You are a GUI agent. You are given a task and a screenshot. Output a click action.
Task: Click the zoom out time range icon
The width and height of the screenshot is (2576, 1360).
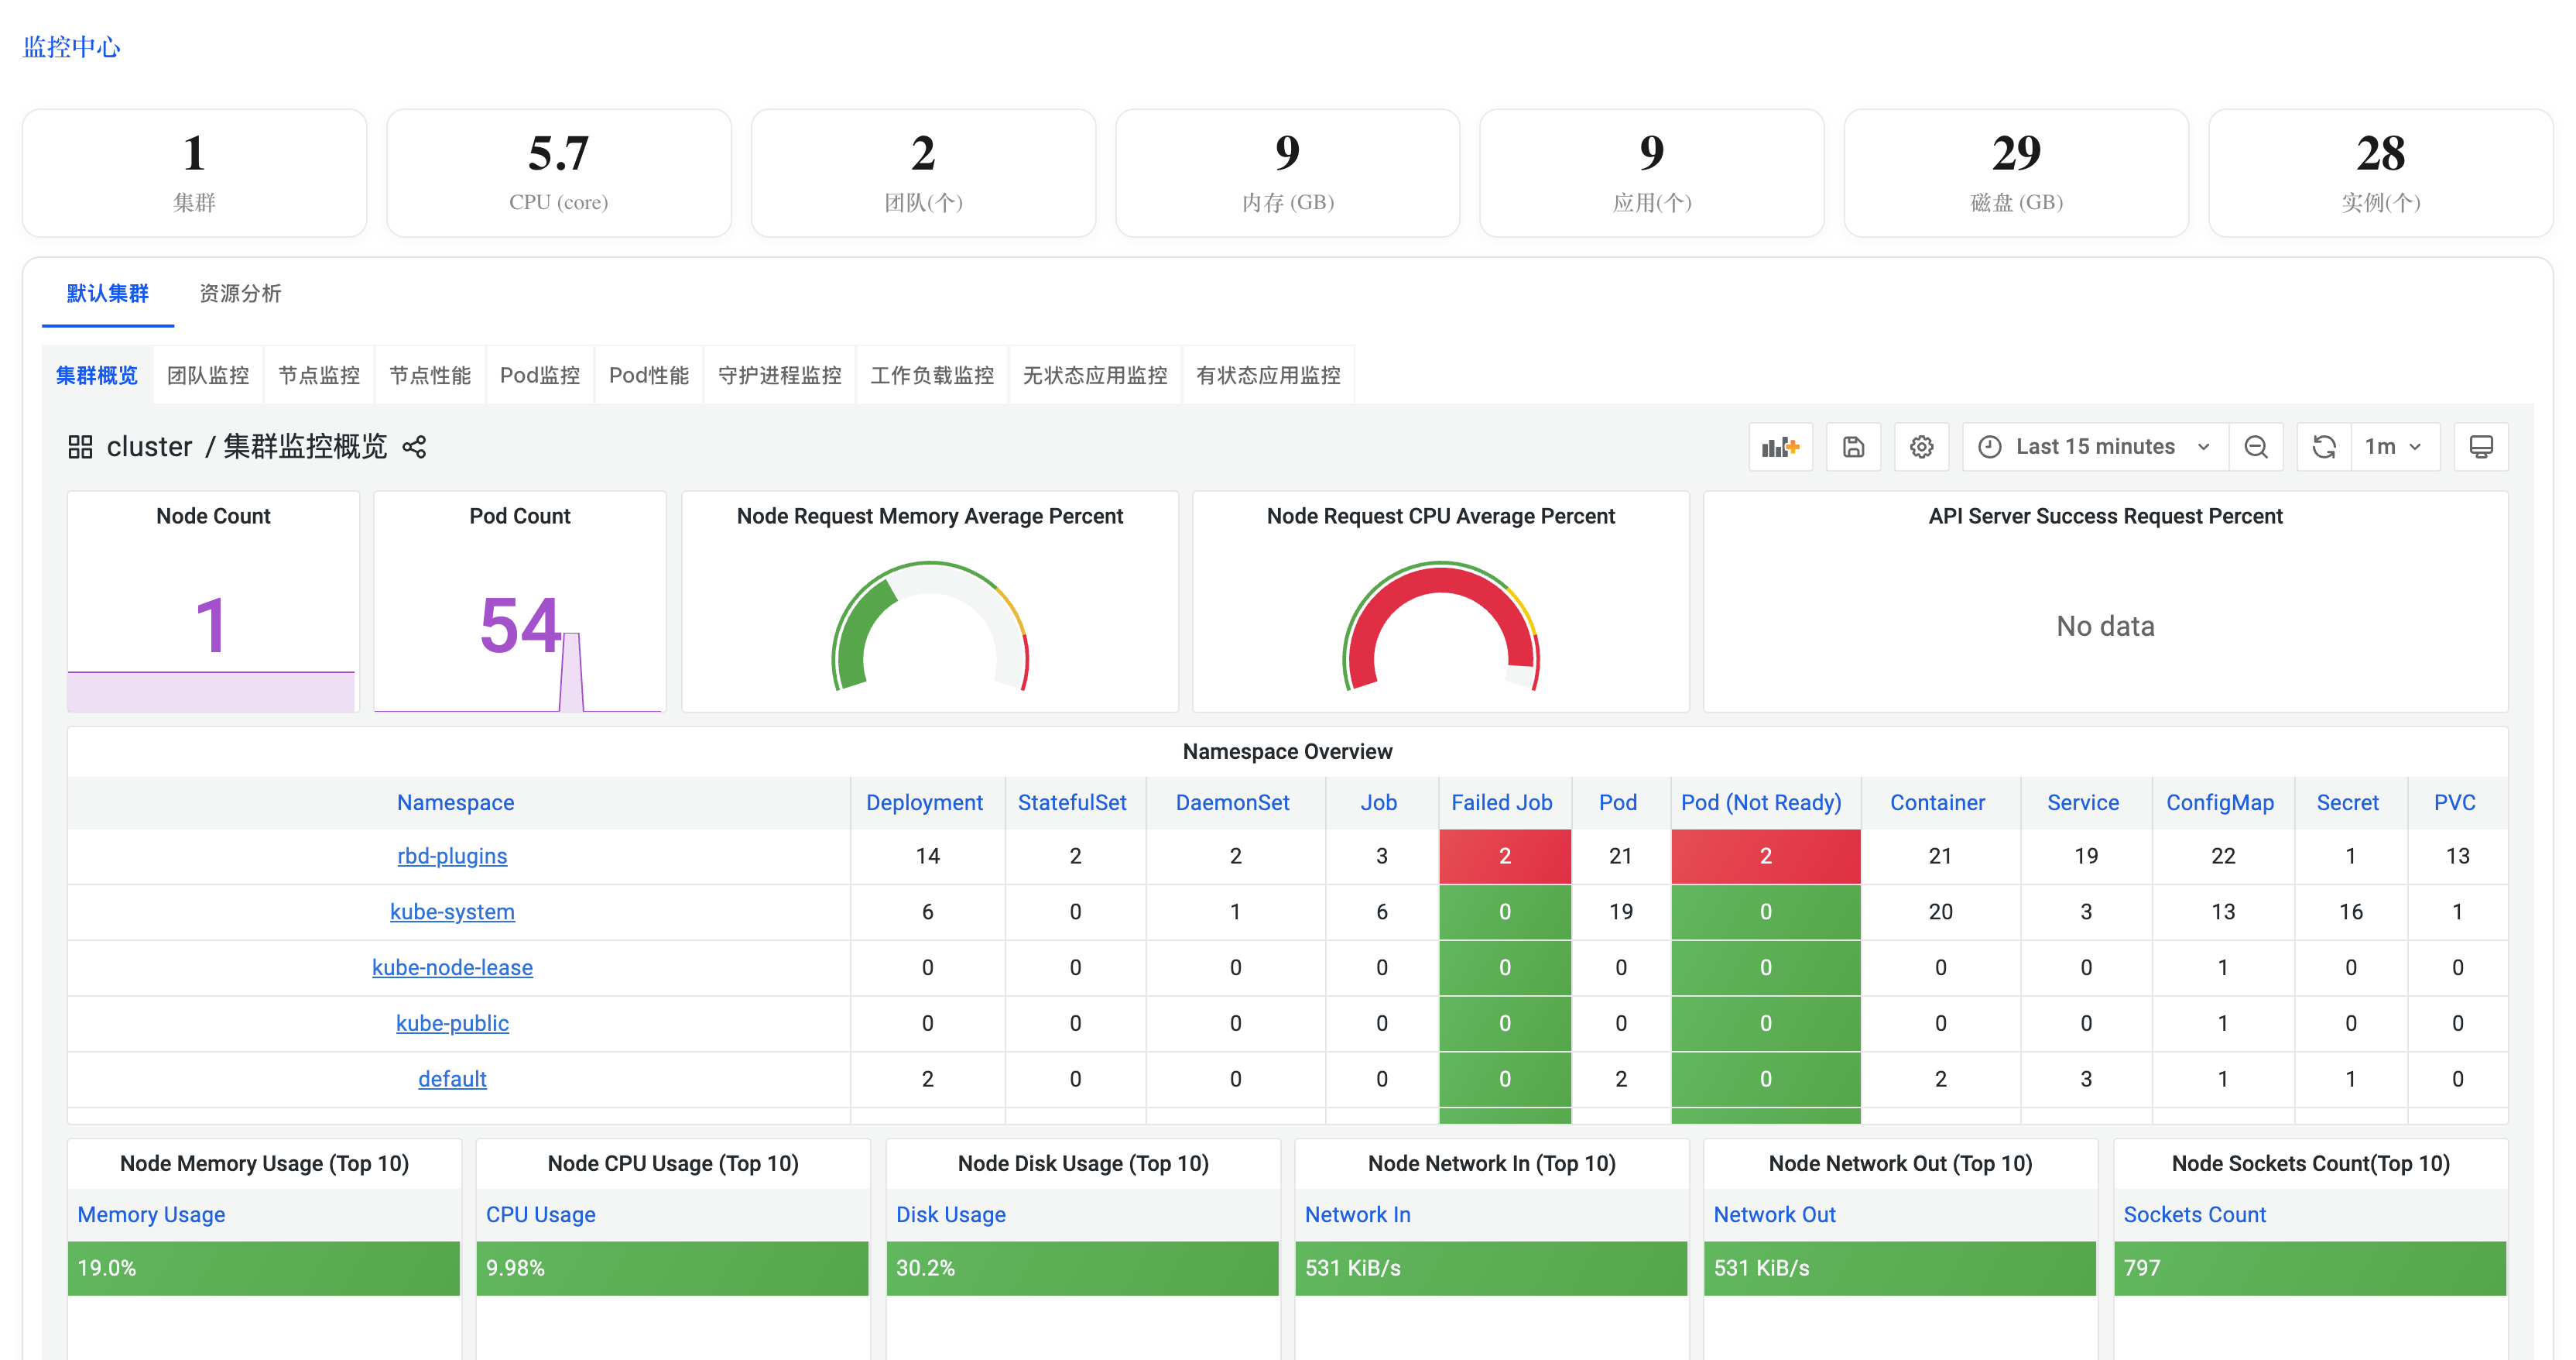point(2256,446)
